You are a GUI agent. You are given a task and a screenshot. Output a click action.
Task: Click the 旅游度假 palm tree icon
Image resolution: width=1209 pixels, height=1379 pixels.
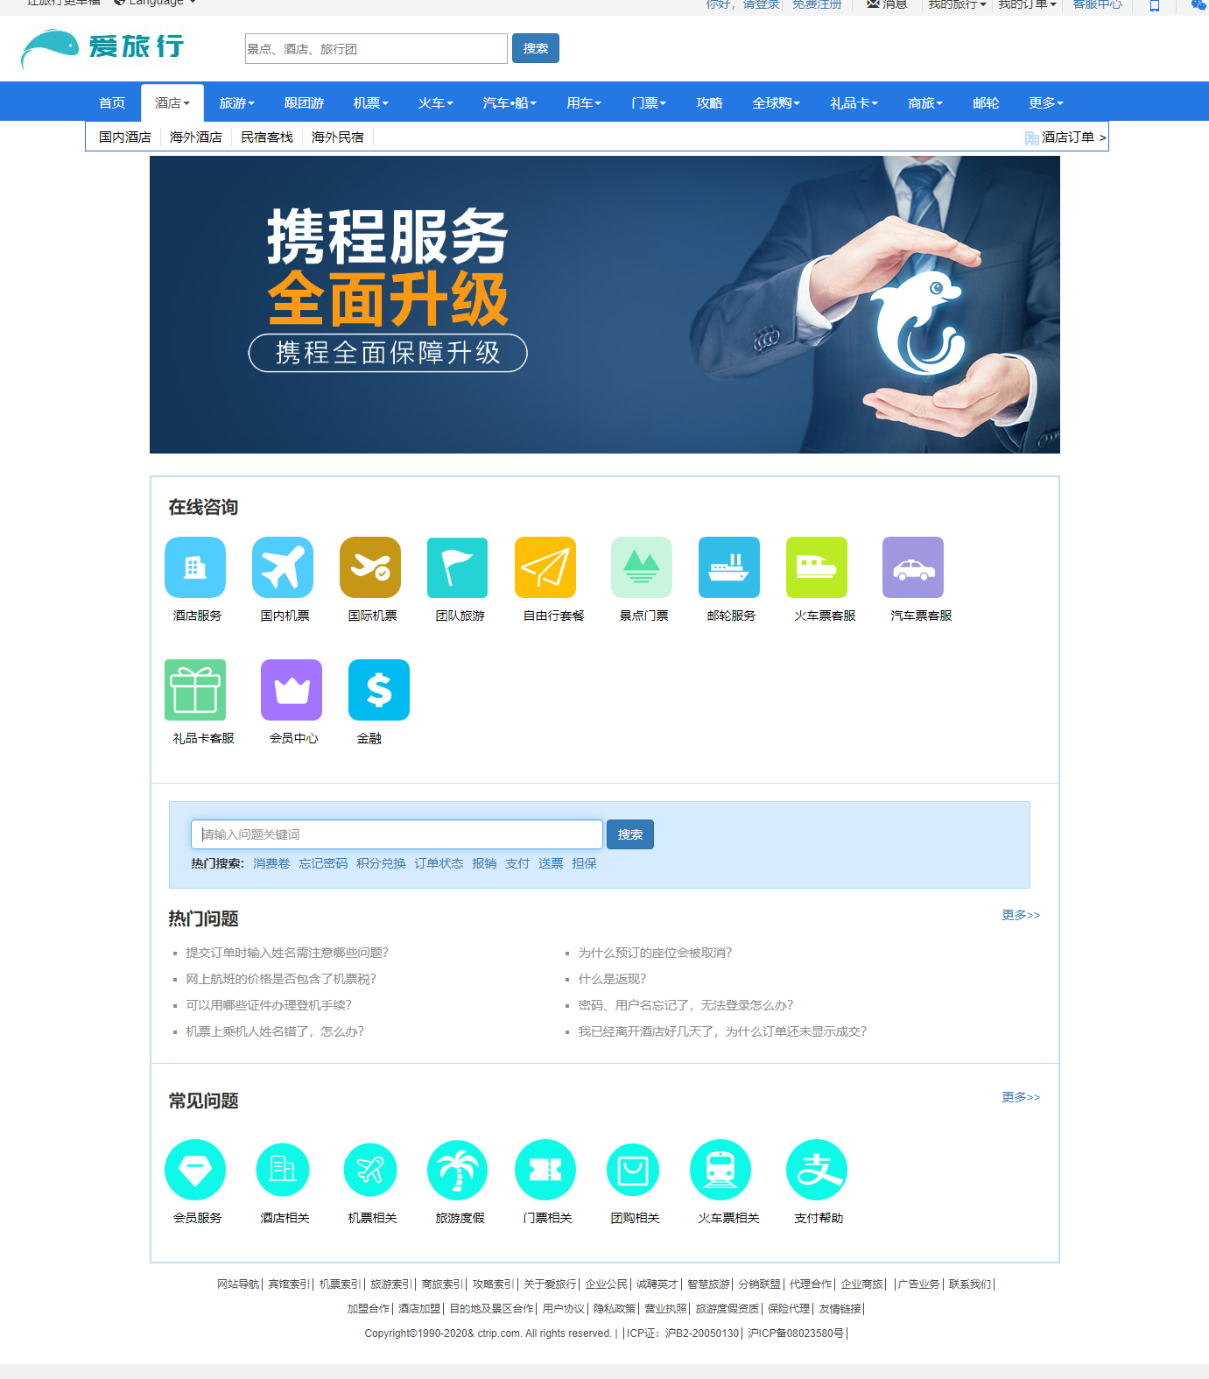[458, 1170]
